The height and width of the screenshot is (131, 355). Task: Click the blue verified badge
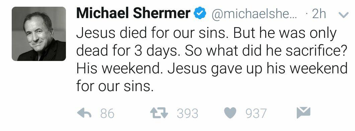tap(200, 13)
